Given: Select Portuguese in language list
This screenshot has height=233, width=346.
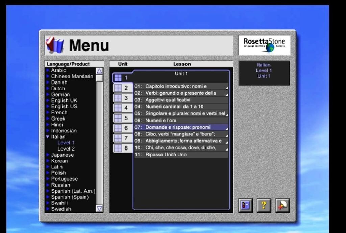Looking at the screenshot, I should [x=65, y=179].
